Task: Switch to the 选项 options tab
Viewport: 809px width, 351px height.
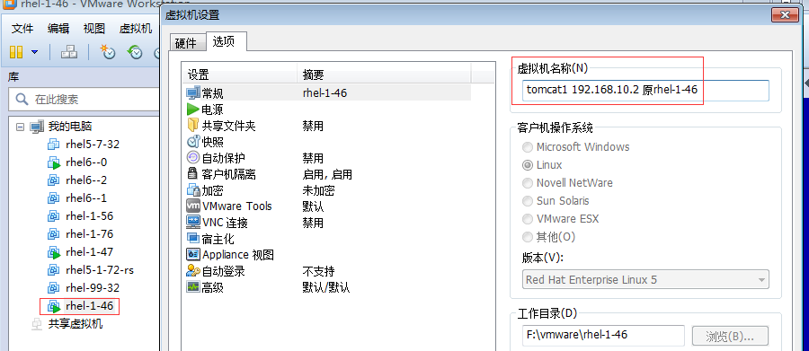Action: (226, 42)
